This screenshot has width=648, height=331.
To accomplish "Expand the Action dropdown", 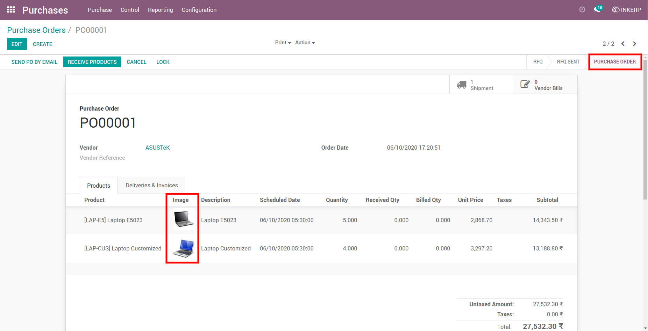I will 305,43.
